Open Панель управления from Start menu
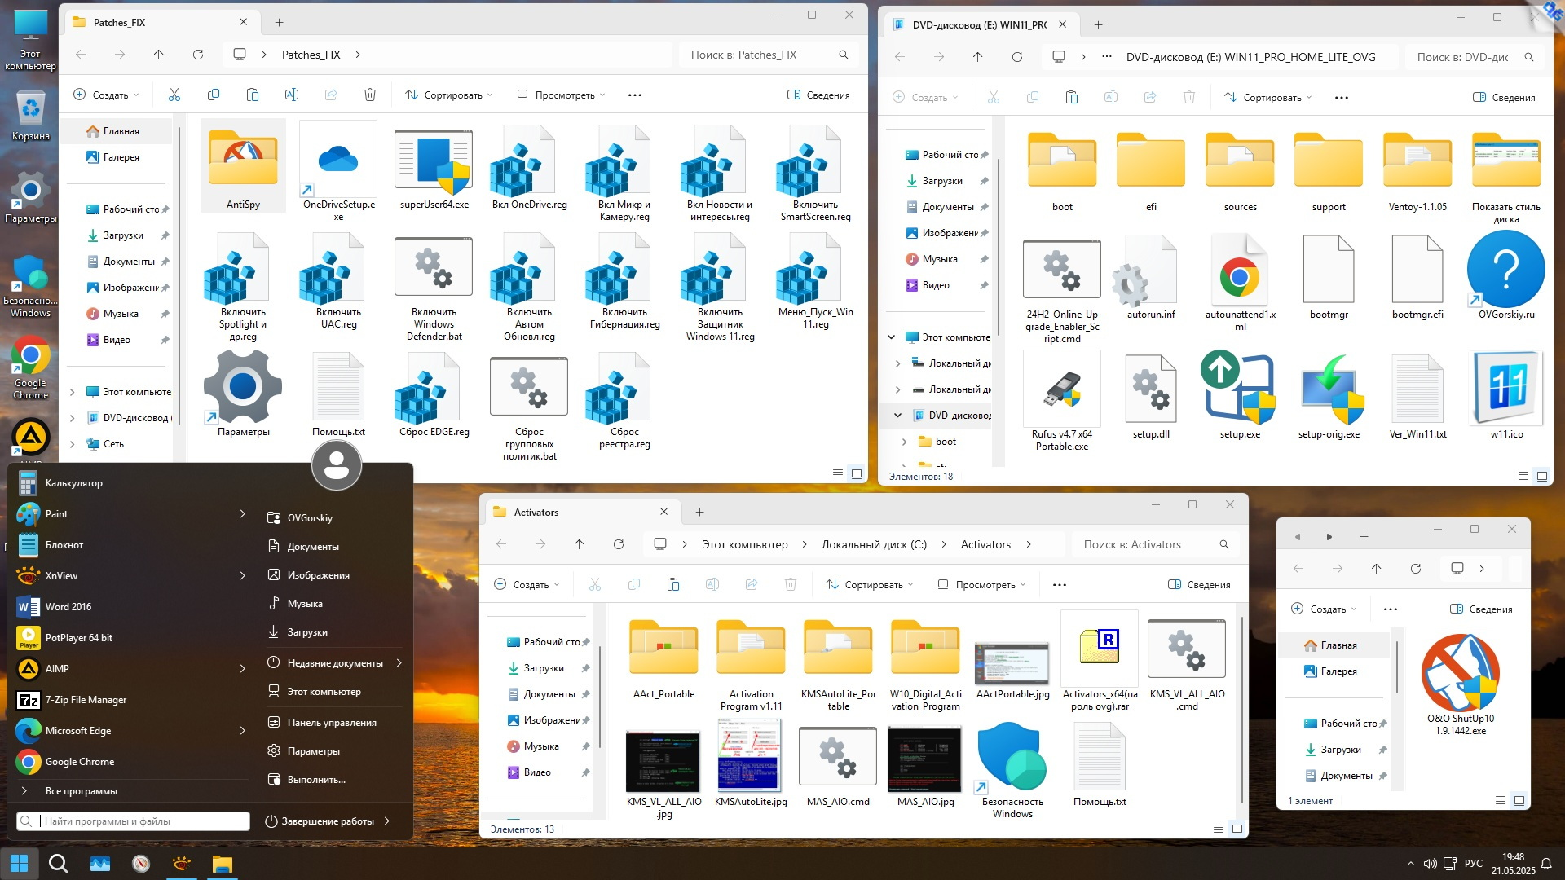The width and height of the screenshot is (1565, 880). pos(331,723)
